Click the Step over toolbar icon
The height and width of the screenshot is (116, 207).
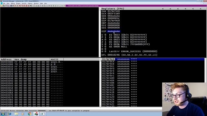pyautogui.click(x=22, y=6)
